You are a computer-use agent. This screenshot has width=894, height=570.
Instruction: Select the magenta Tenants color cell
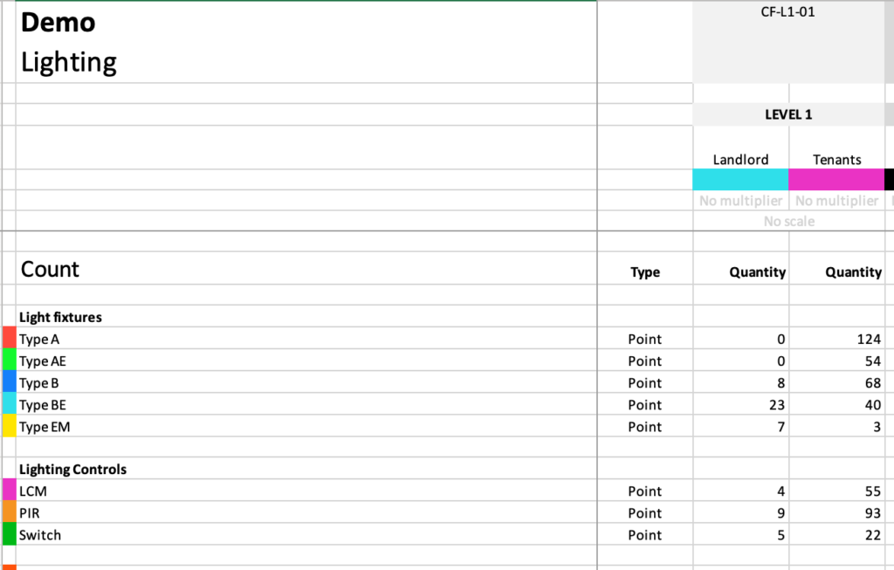pos(836,180)
